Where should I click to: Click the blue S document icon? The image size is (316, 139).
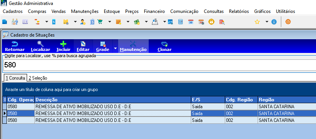pos(53,22)
